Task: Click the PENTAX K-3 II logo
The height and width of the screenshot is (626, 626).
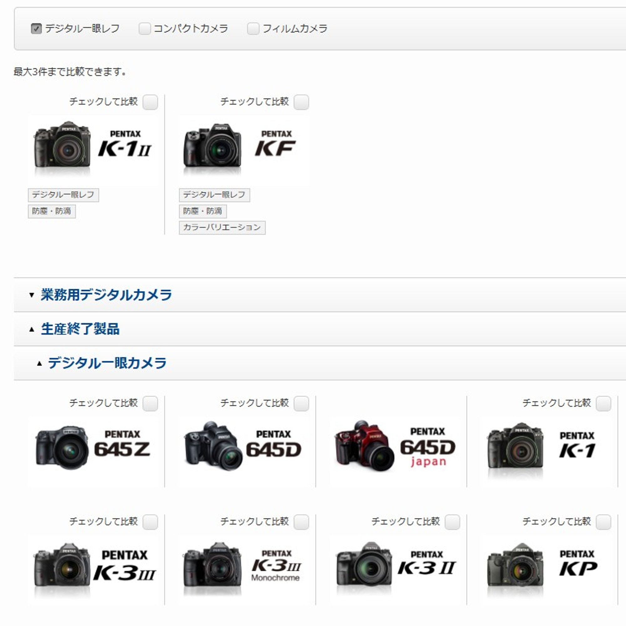Action: tap(427, 563)
